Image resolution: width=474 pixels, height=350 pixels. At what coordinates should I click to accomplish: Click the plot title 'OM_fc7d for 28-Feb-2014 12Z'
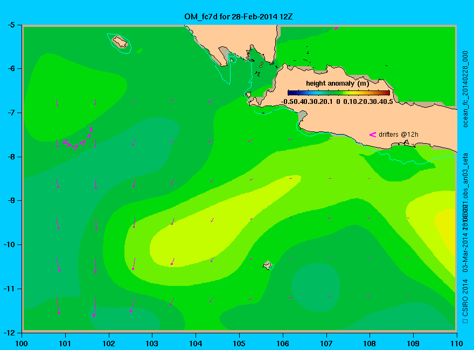coord(239,17)
